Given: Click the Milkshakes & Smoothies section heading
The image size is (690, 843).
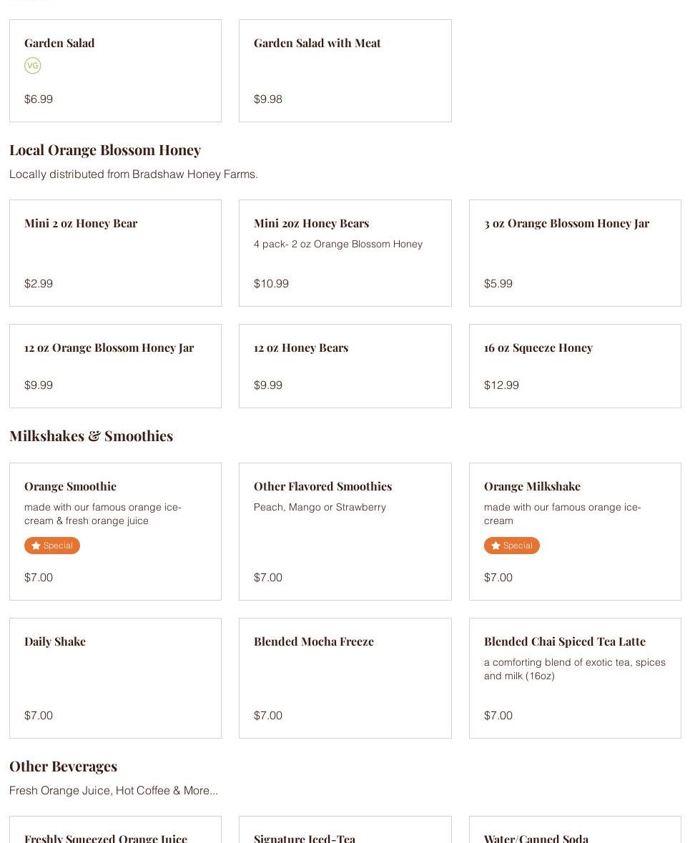Looking at the screenshot, I should (x=91, y=436).
